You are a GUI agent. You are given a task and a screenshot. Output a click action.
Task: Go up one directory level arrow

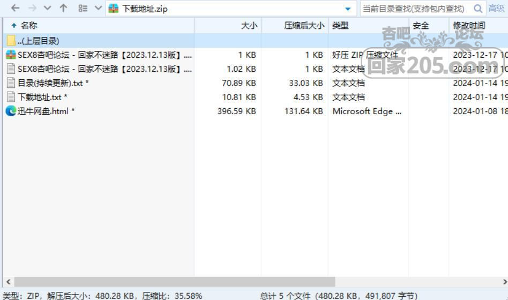coord(63,8)
